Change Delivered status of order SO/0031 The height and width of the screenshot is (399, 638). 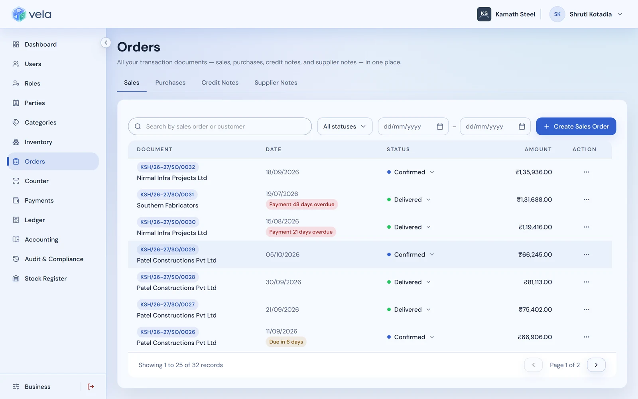pos(409,199)
